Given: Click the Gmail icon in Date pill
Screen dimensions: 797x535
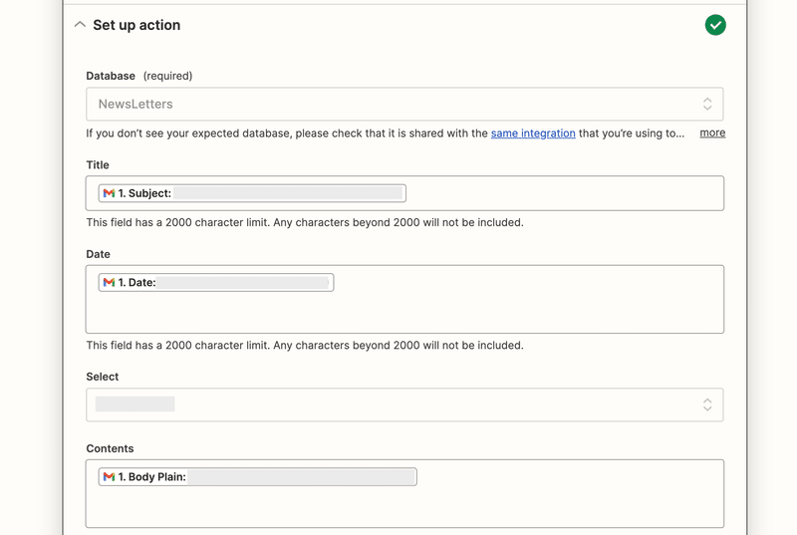Looking at the screenshot, I should 109,283.
